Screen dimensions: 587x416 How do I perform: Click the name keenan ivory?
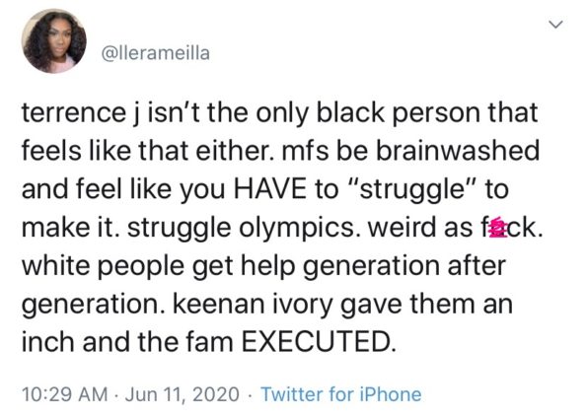tap(253, 305)
